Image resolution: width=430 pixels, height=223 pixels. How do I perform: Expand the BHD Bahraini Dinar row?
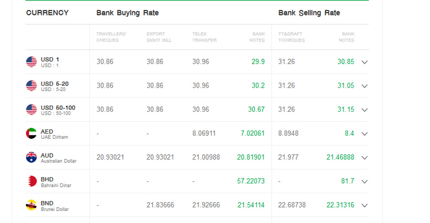(x=364, y=182)
